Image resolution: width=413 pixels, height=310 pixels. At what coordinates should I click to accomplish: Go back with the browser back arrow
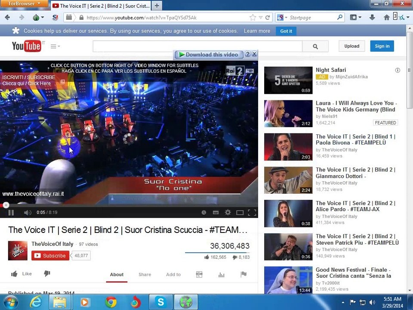pos(7,18)
